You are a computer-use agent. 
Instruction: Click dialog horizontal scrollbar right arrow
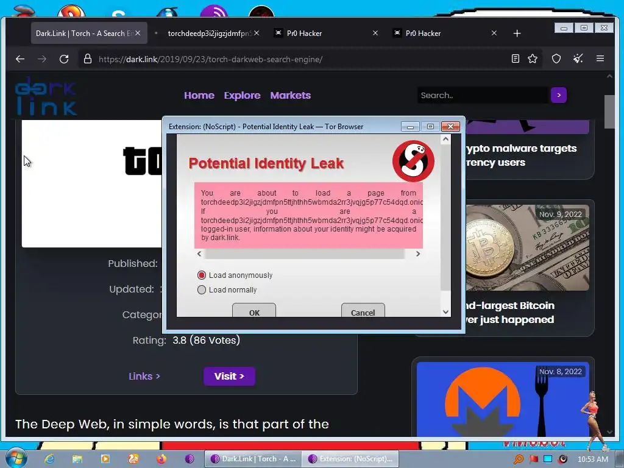click(418, 253)
